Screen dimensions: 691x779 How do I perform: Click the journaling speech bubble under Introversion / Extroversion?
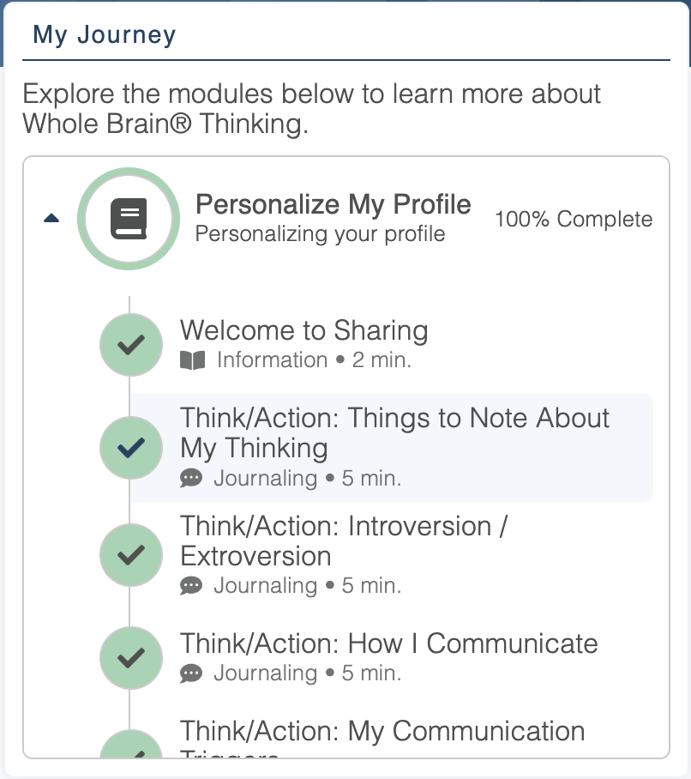tap(192, 586)
